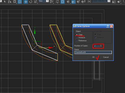Expand Create Selection Set dropdown arrow
The height and width of the screenshot is (93, 125).
109,1
